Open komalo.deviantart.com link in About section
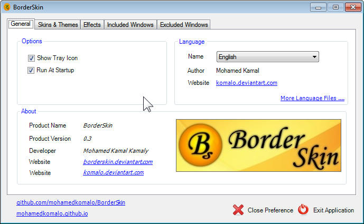The image size is (364, 224). 114,172
